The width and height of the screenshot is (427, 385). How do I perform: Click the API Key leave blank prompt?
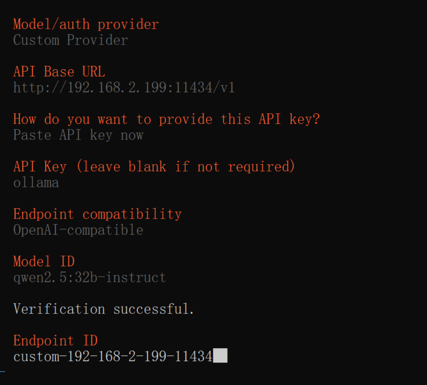pyautogui.click(x=154, y=166)
